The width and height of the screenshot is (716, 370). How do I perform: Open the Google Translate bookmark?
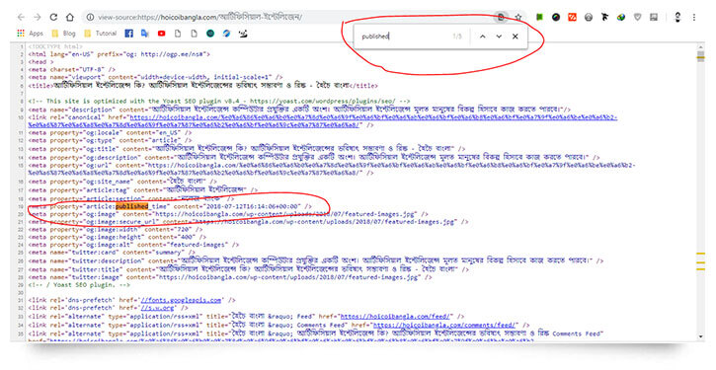coord(145,34)
